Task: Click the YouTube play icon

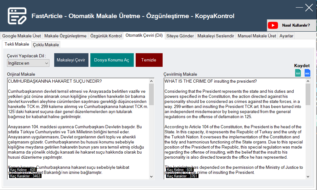Action: click(273, 25)
